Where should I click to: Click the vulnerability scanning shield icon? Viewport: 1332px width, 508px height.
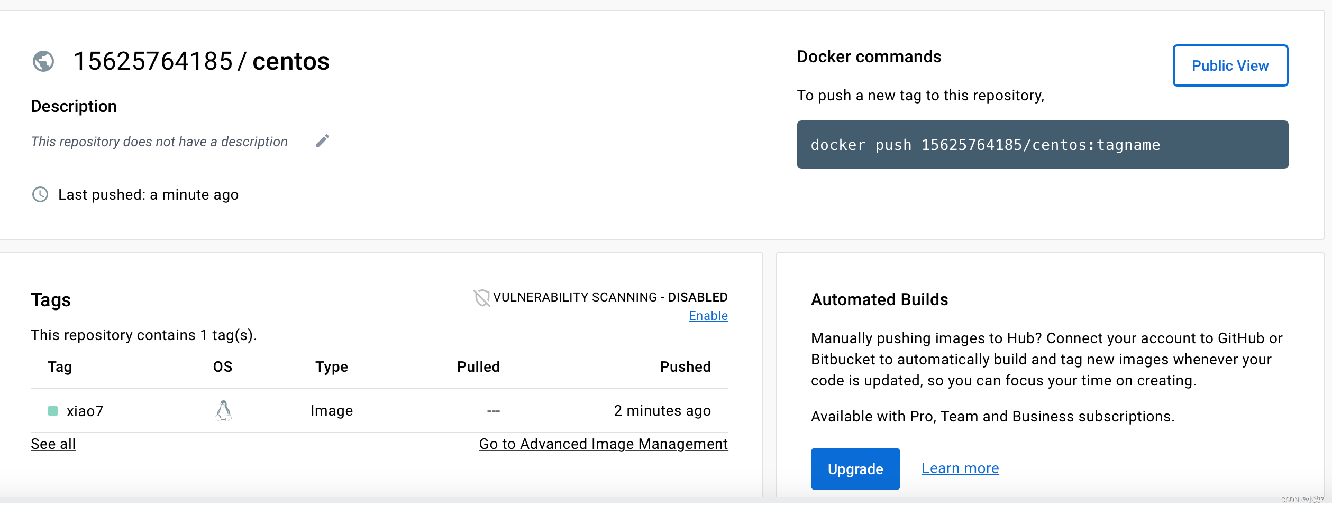(482, 298)
